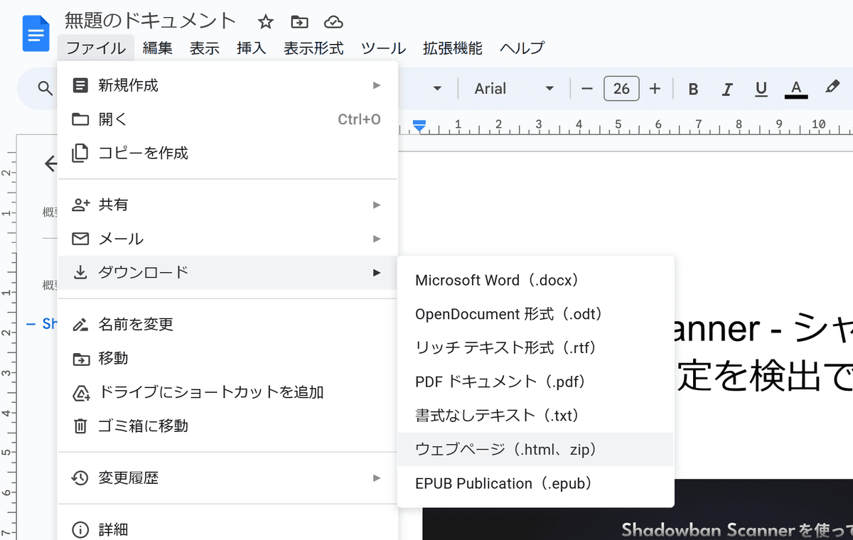Rename the 無題のドキュメント title
This screenshot has width=853, height=540.
[151, 21]
